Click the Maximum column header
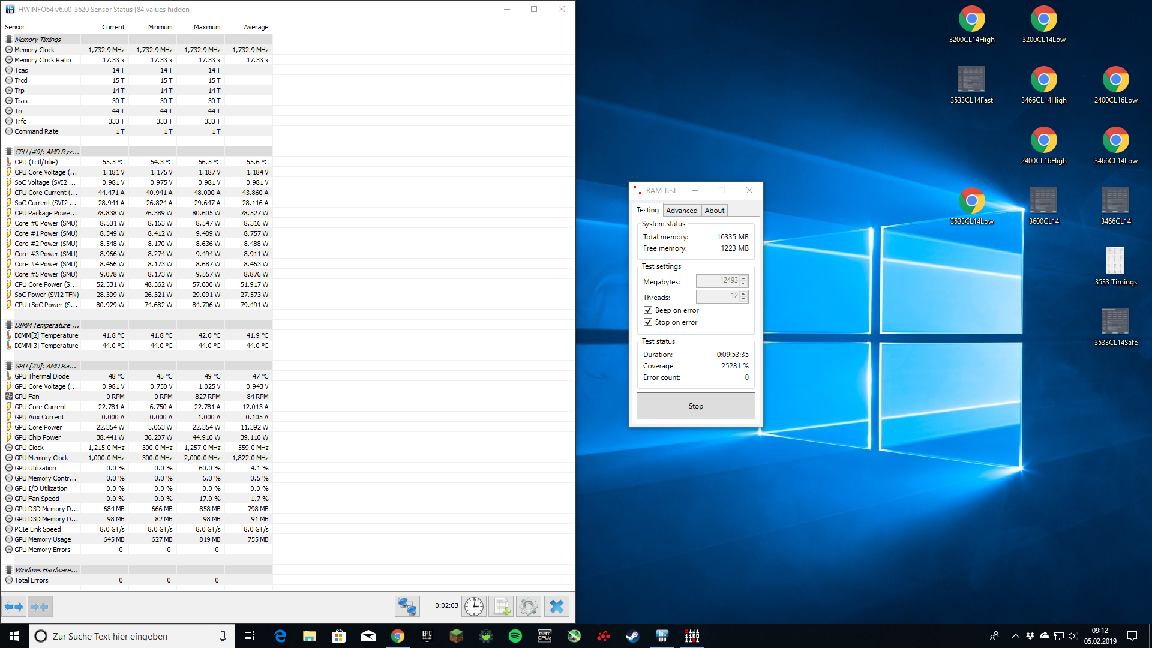 [206, 27]
